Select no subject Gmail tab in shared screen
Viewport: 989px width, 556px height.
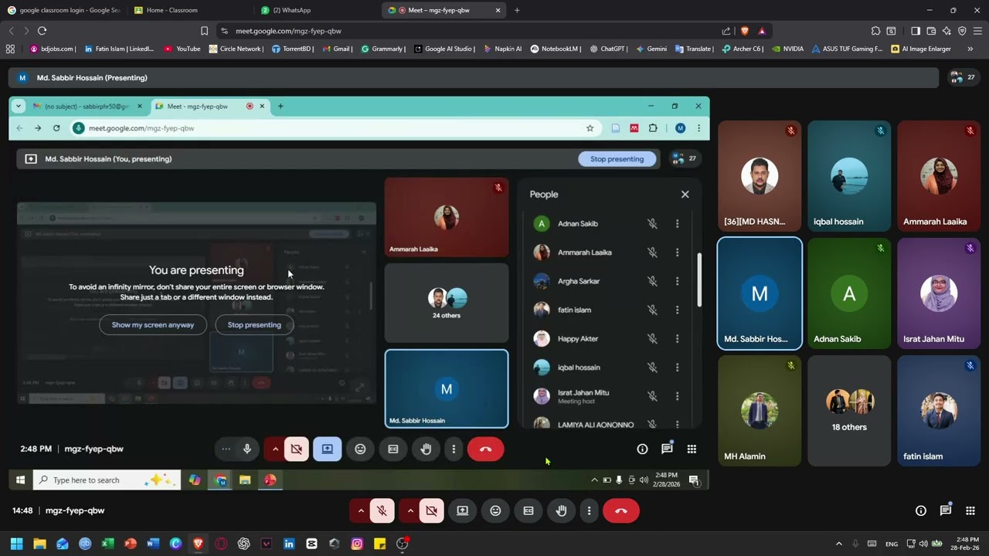(87, 106)
